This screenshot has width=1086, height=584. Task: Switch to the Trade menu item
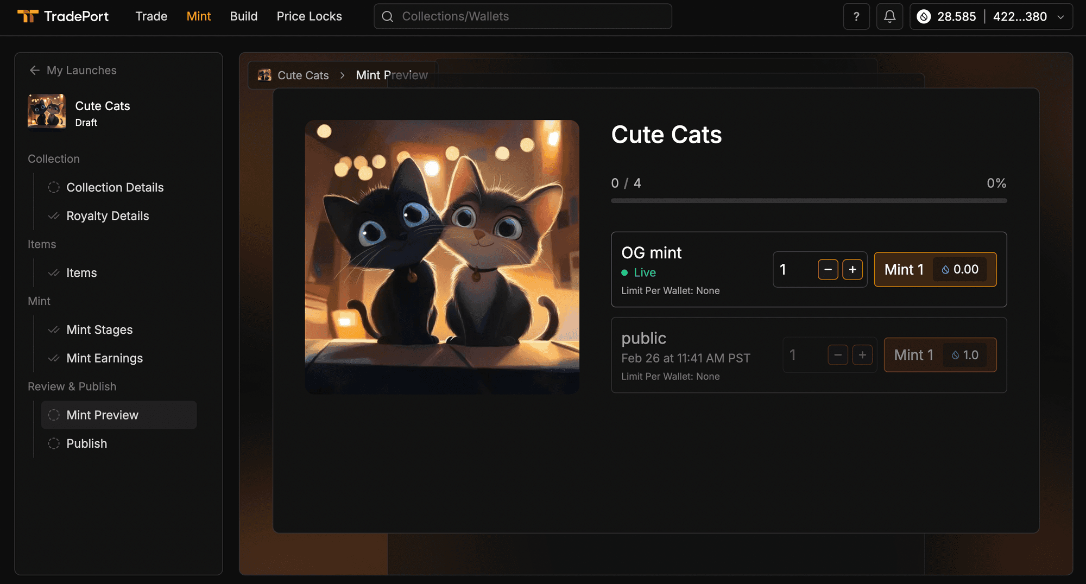tap(151, 16)
